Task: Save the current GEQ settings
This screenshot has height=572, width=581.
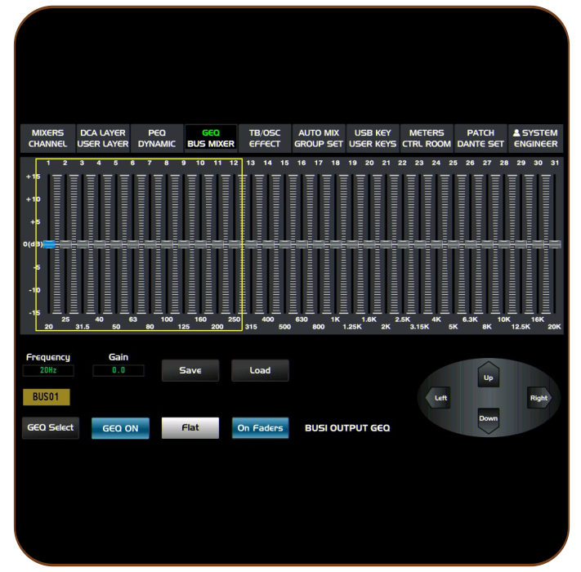Action: click(190, 370)
